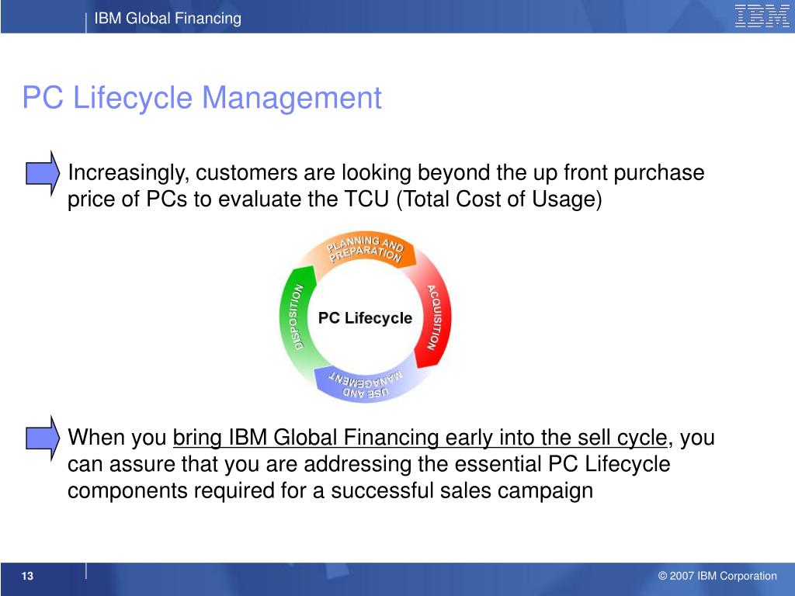Select the 'IBM Global Financing' header text
Image resolution: width=795 pixels, height=596 pixels.
tap(168, 19)
